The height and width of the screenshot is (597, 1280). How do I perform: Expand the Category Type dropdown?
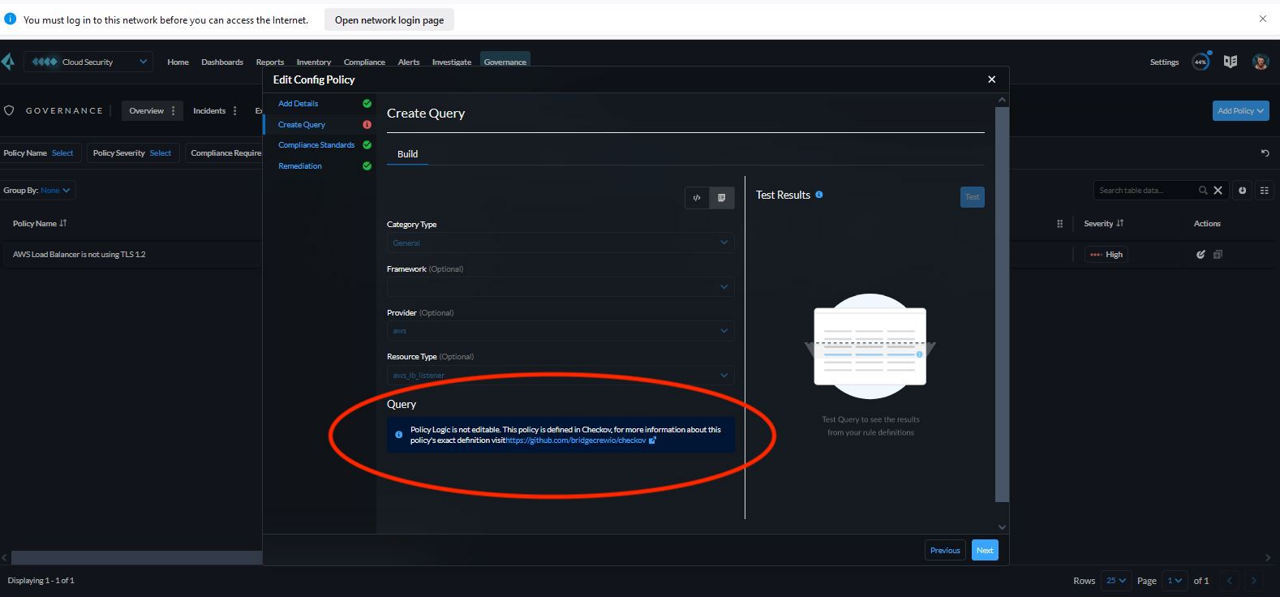pyautogui.click(x=560, y=243)
